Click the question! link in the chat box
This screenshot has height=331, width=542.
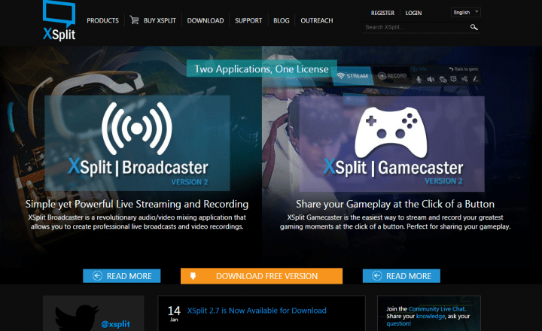[x=398, y=323]
